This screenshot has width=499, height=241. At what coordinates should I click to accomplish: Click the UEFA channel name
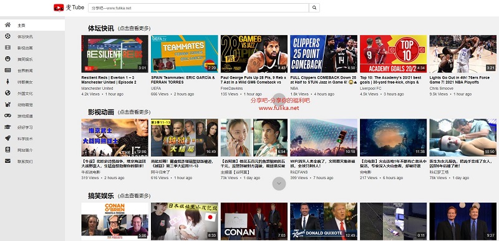156,88
